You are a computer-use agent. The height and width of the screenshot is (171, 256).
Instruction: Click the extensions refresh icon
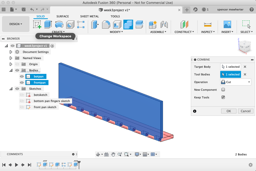coord(195,9)
